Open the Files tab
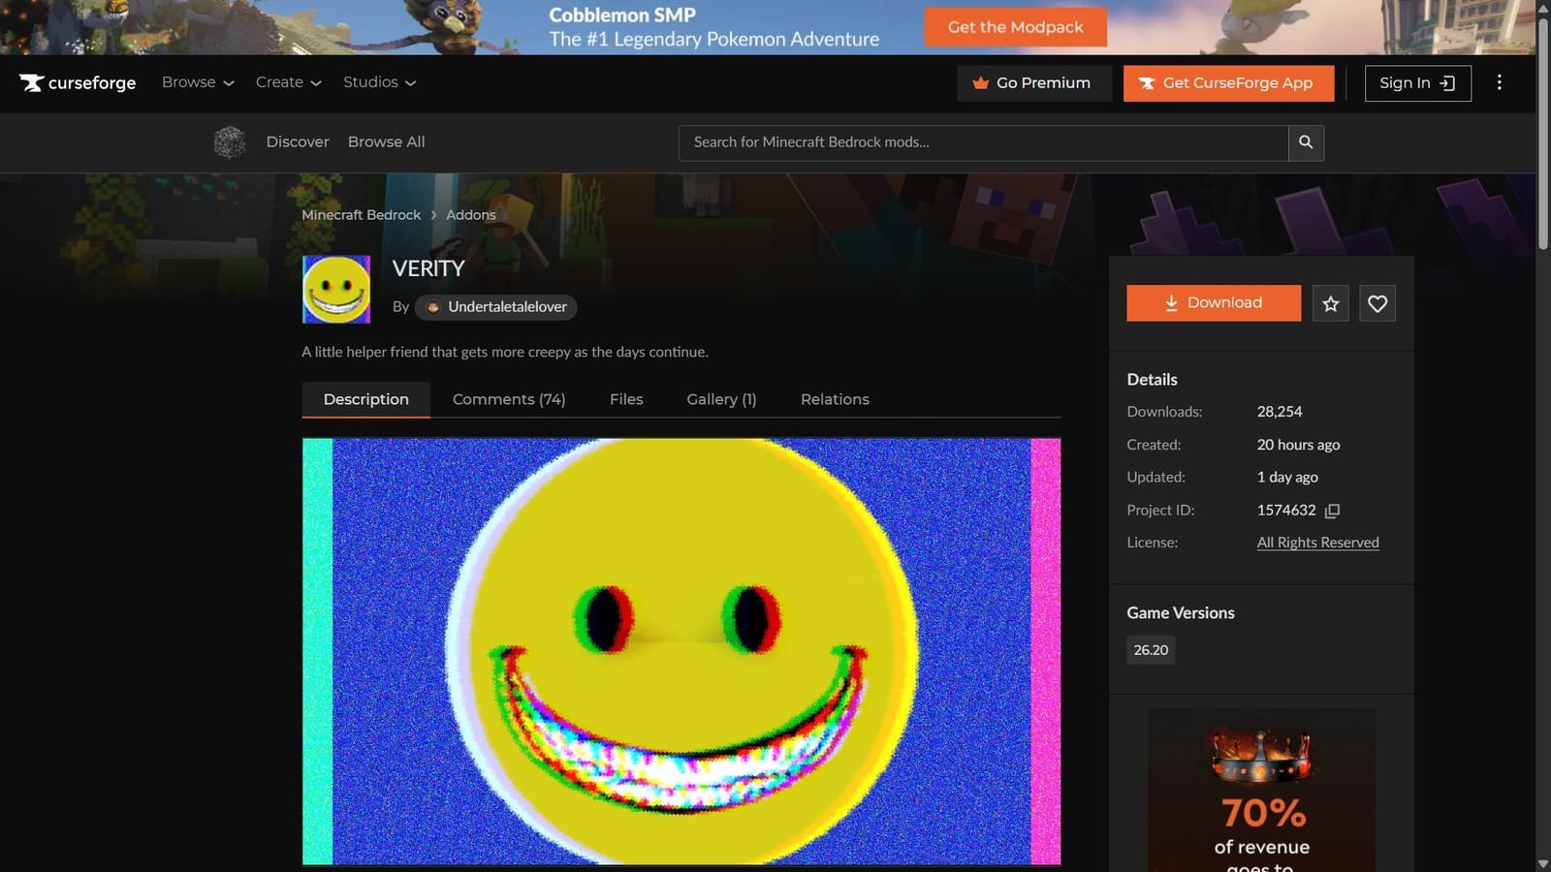1551x872 pixels. coord(626,399)
